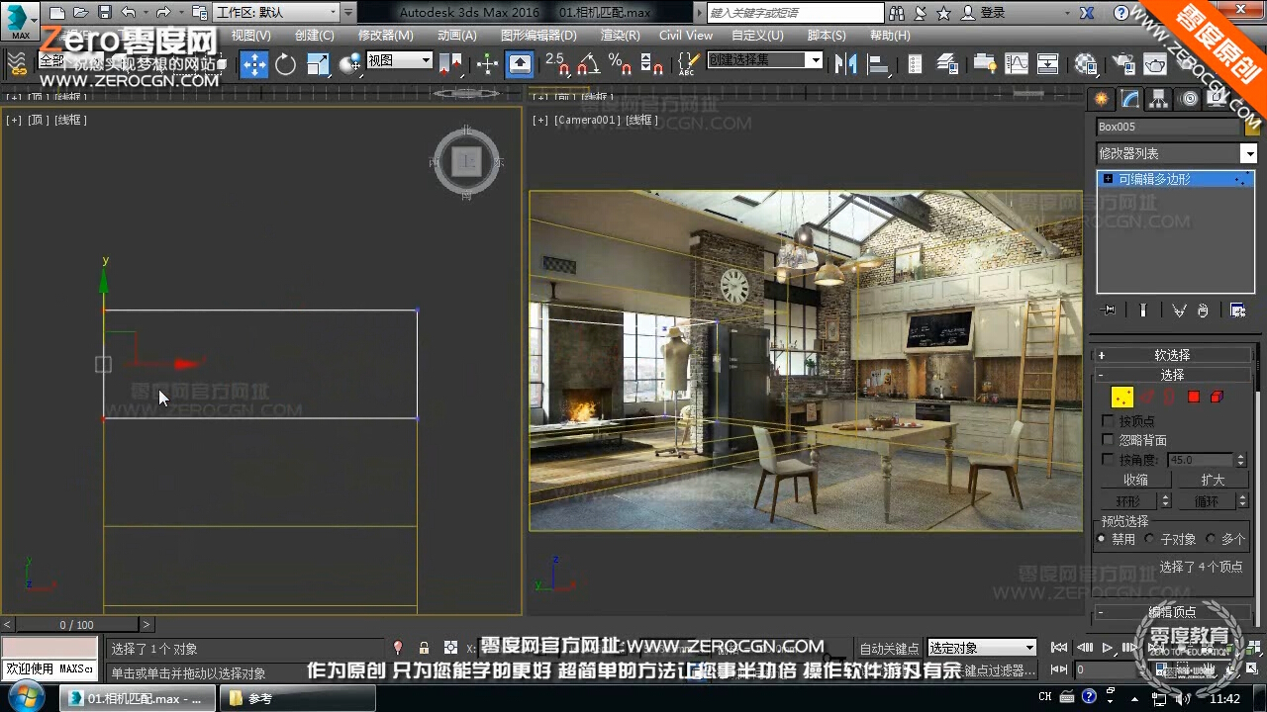1267x712 pixels.
Task: Open the 选定对象 key filter dropdown
Action: click(982, 648)
